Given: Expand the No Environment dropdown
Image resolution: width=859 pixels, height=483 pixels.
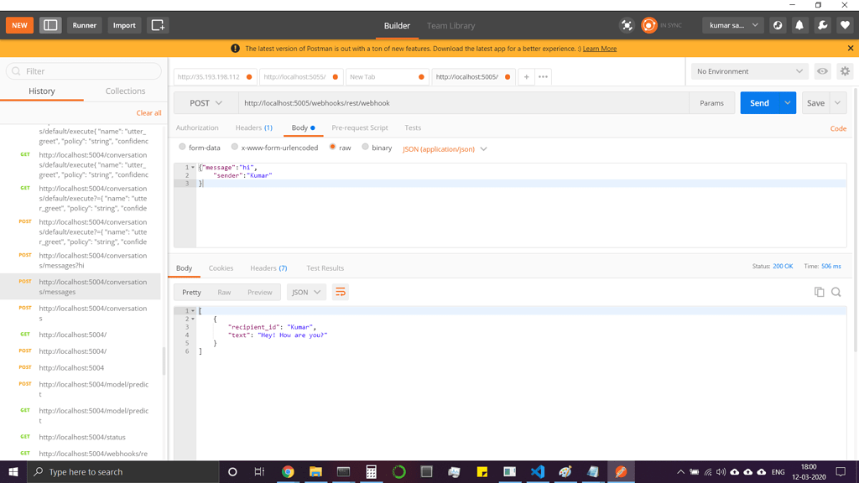Looking at the screenshot, I should coord(748,70).
